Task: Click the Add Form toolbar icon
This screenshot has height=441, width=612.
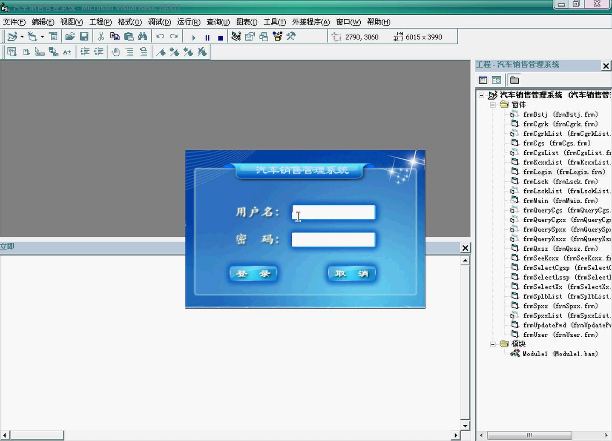Action: point(32,37)
